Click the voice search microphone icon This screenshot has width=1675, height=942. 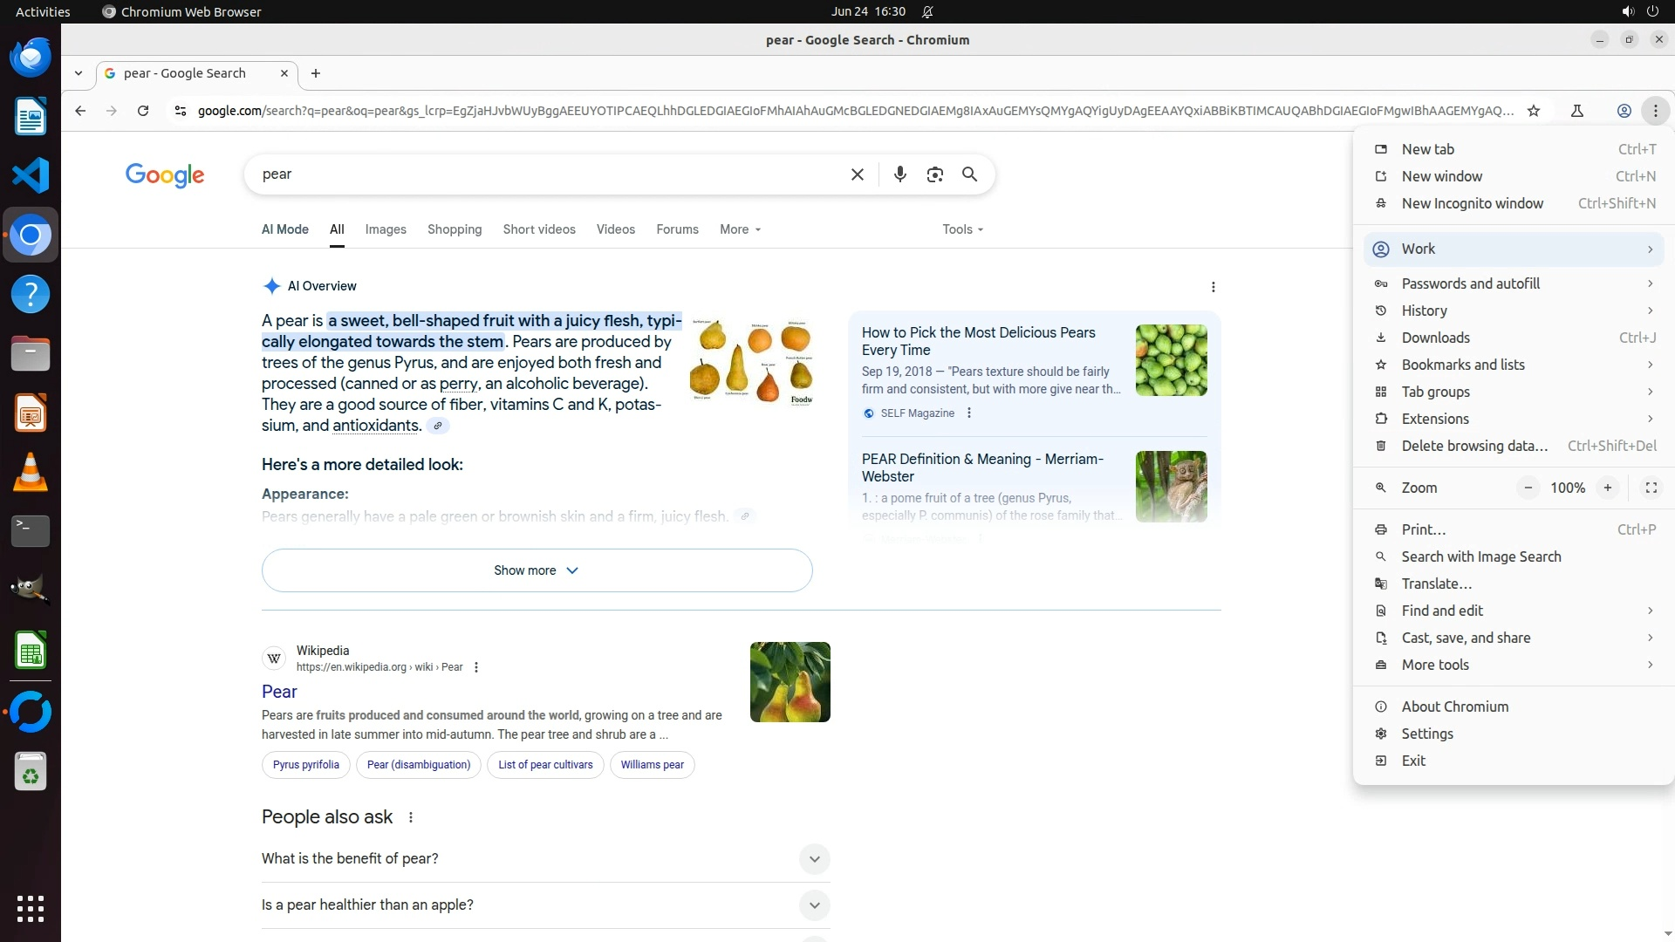[x=899, y=174]
